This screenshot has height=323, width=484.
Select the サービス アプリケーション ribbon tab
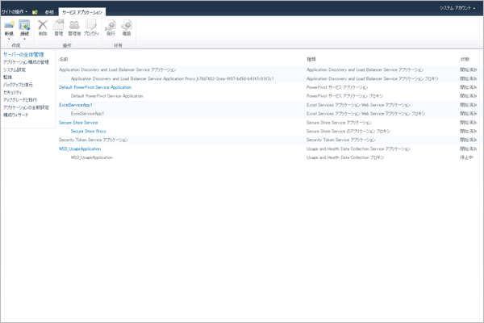coord(83,12)
